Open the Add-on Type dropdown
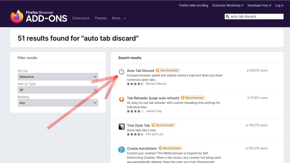The width and height of the screenshot is (290, 163). (x=58, y=90)
